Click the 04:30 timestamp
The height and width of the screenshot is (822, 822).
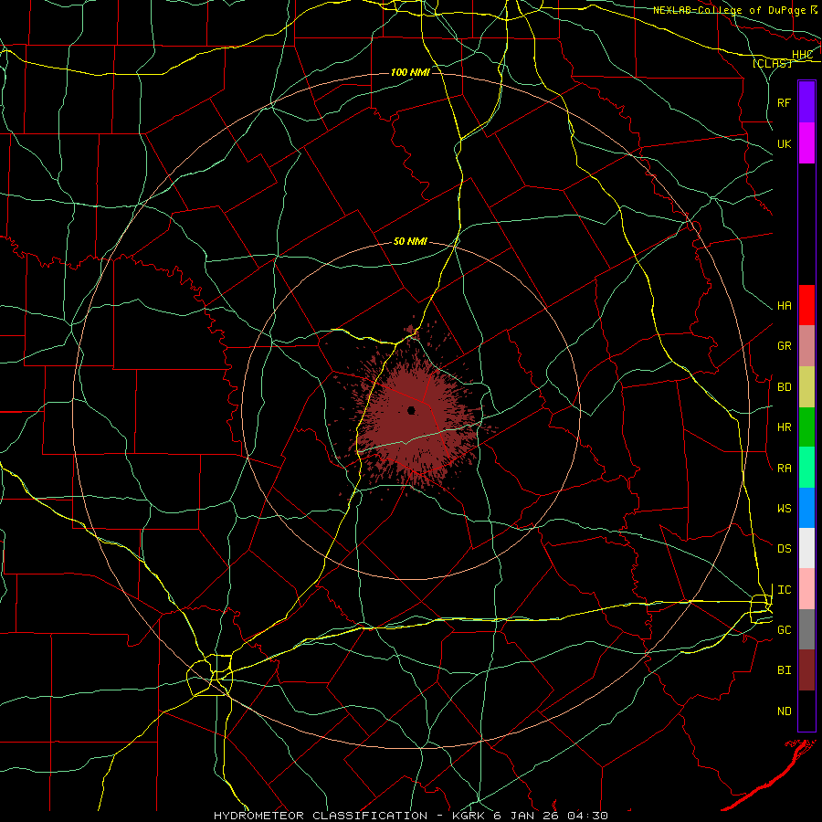tap(587, 816)
